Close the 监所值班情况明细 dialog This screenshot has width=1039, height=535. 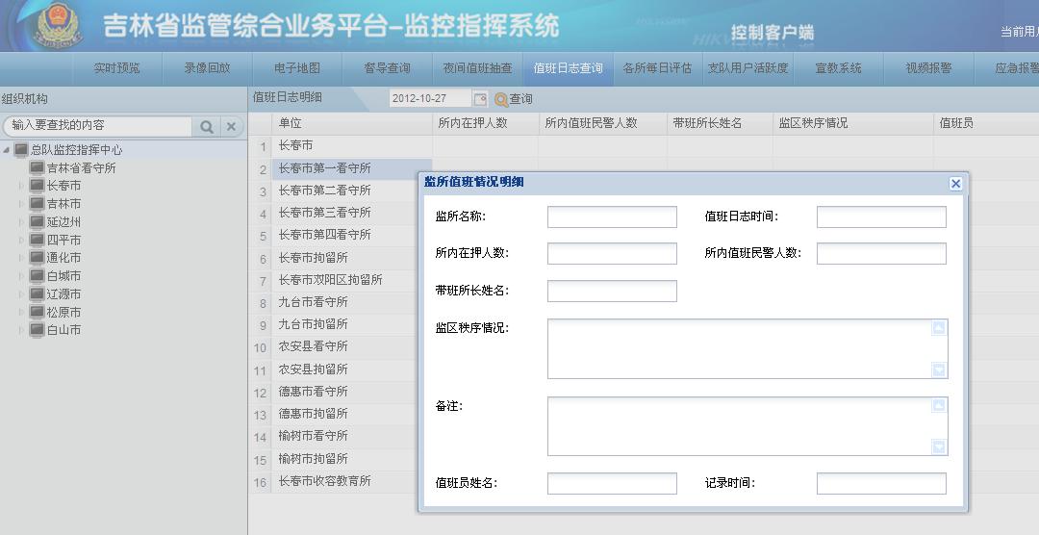(x=955, y=183)
